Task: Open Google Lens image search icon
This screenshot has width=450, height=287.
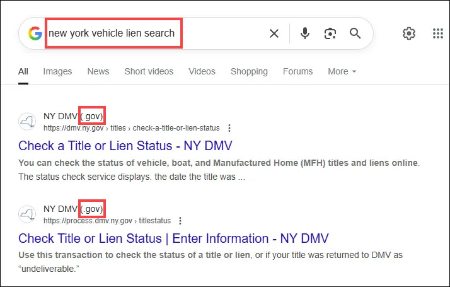Action: tap(330, 33)
